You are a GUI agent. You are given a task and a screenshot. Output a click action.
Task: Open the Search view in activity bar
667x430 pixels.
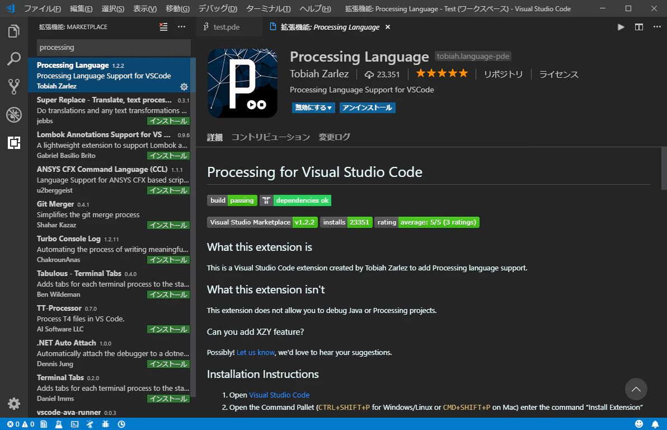tap(13, 59)
